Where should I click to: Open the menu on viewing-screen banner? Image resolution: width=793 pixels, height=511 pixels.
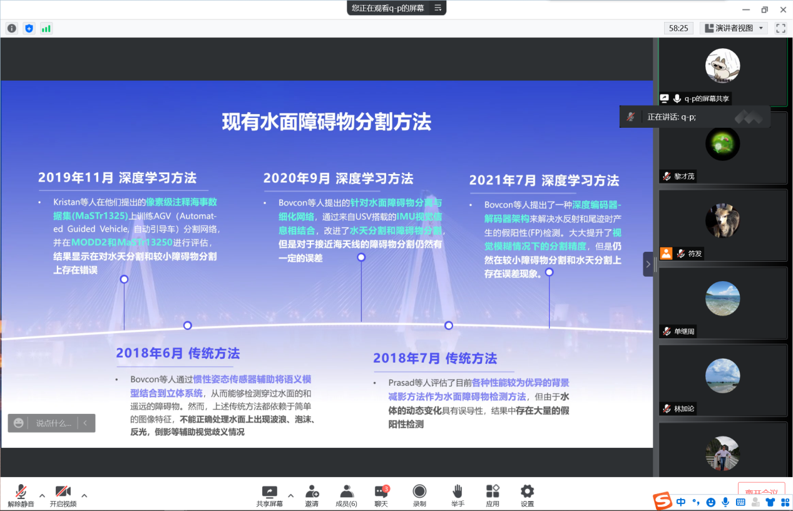tap(438, 8)
